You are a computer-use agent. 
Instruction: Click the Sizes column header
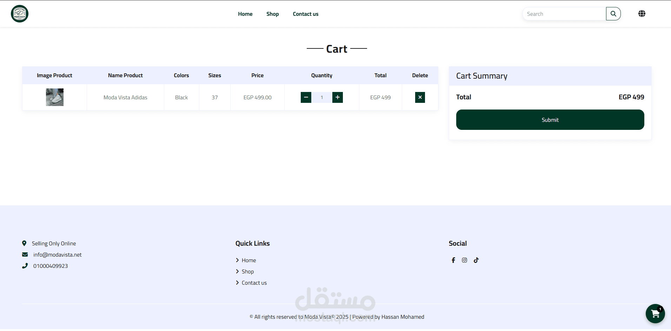point(215,75)
